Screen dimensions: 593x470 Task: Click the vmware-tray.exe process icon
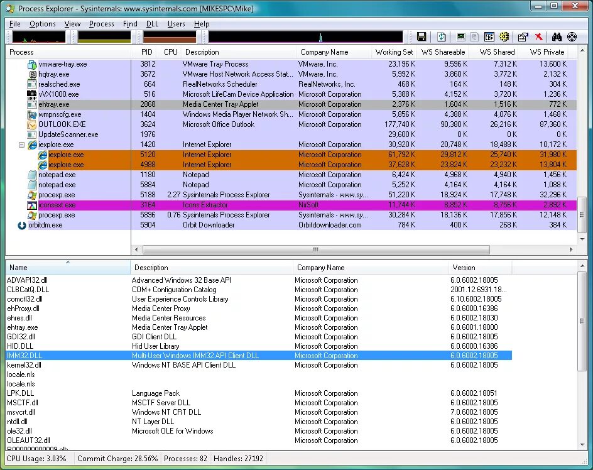[32, 64]
